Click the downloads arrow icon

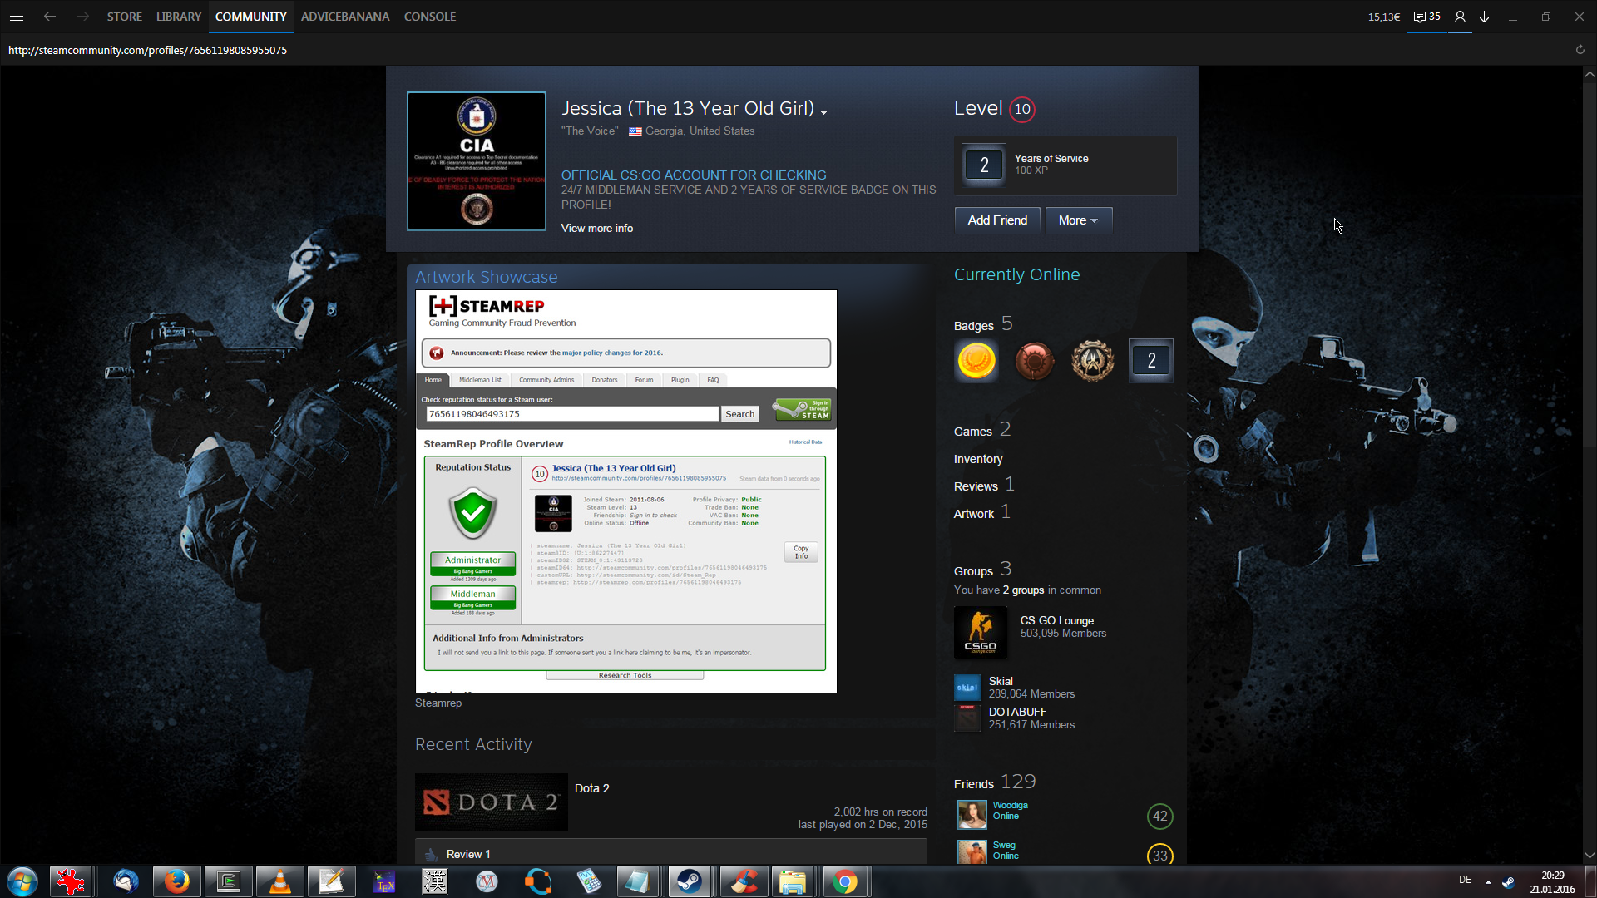[1484, 17]
